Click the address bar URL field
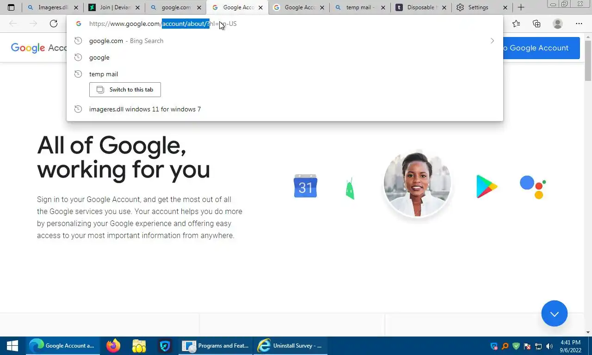This screenshot has height=355, width=592. [284, 24]
